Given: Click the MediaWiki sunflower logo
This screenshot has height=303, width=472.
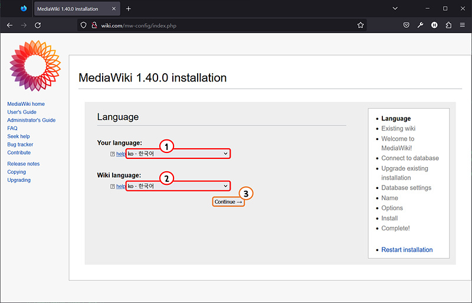Looking at the screenshot, I should point(35,66).
